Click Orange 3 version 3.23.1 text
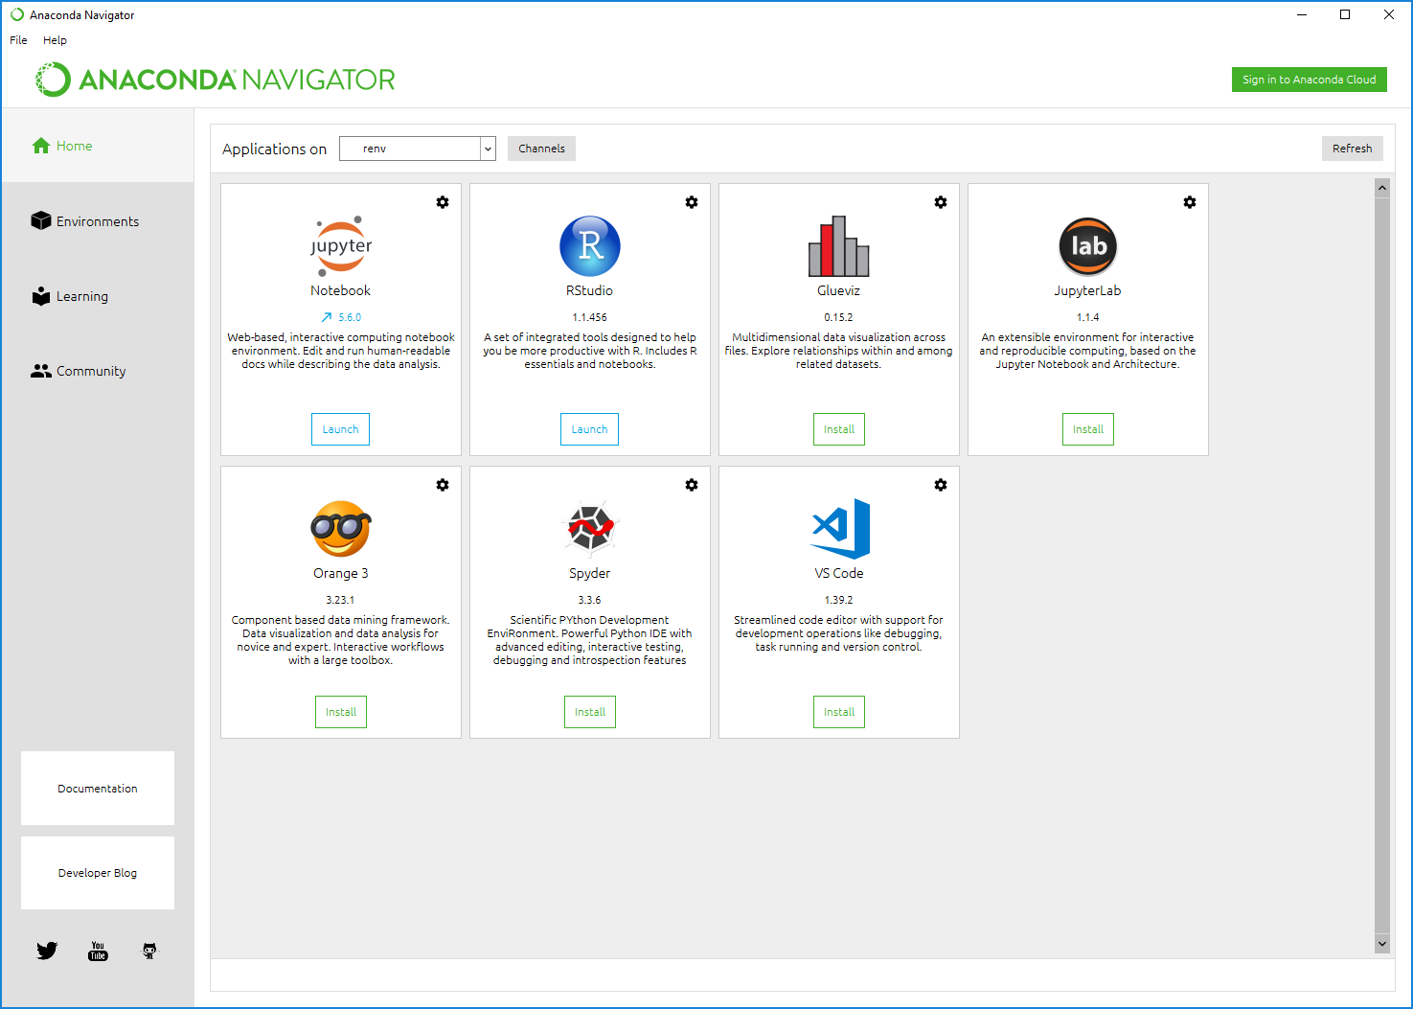1413x1009 pixels. coord(340,600)
